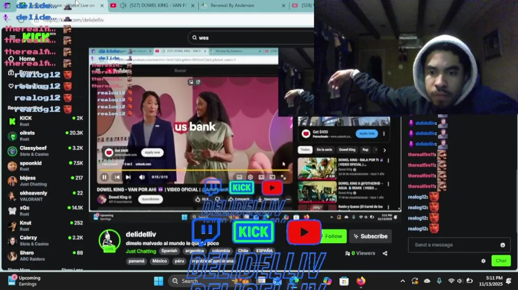Open options for AGUA REMIX video
The width and height of the screenshot is (518, 290).
(388, 184)
